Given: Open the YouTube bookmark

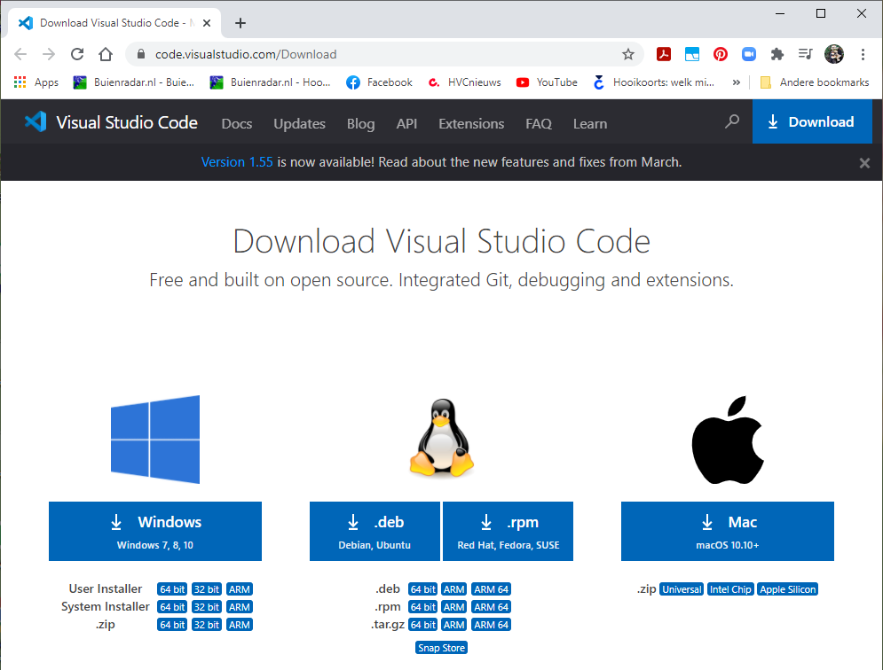Looking at the screenshot, I should click(547, 82).
